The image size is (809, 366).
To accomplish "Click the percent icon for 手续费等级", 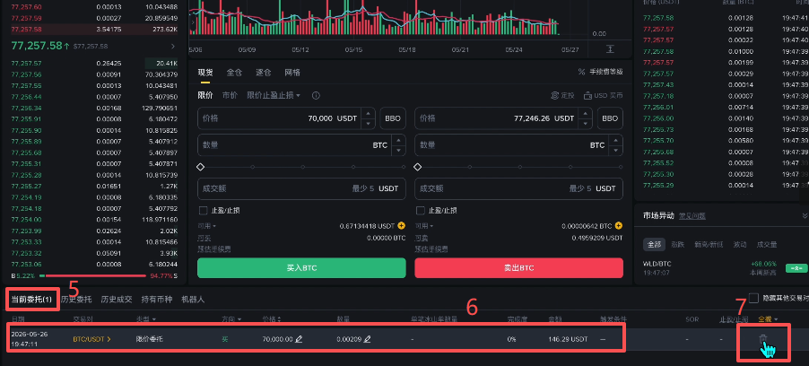I will [x=581, y=73].
